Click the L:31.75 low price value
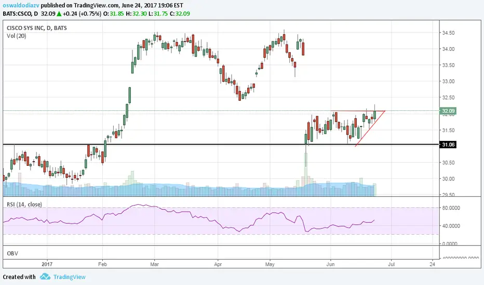This screenshot has height=285, width=484. tap(158, 13)
